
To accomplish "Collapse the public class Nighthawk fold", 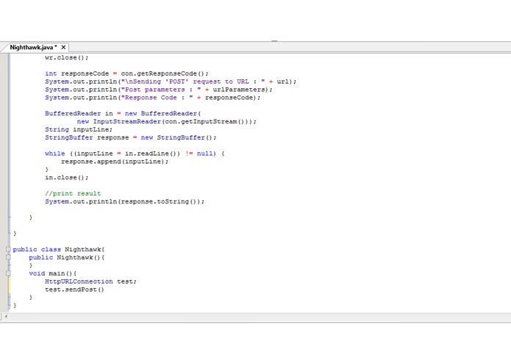I will 8,249.
